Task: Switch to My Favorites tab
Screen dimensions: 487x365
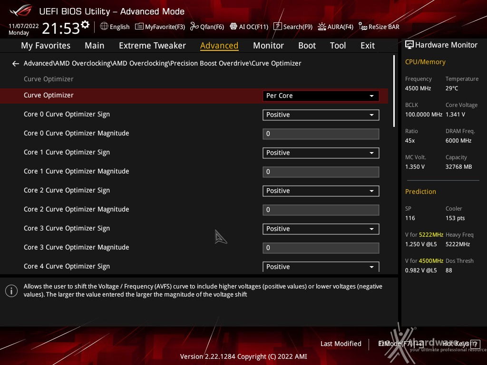Action: 46,46
